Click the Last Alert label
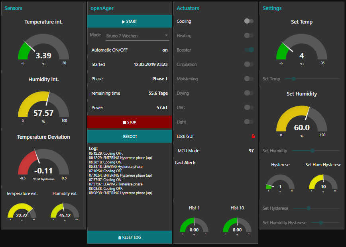This screenshot has height=247, width=346. [x=185, y=163]
